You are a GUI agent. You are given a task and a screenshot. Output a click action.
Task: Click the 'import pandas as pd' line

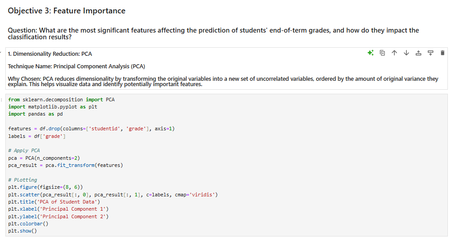coord(35,114)
